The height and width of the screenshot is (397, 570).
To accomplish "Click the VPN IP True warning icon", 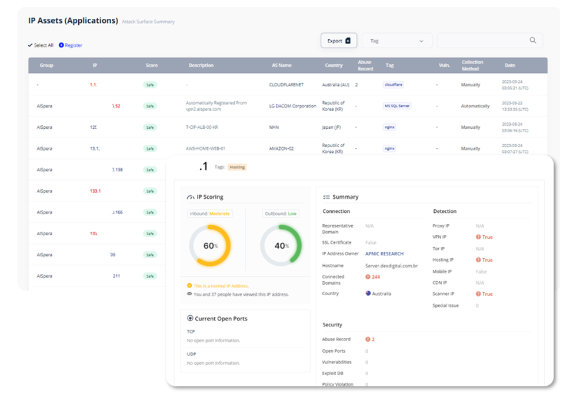I will click(478, 237).
